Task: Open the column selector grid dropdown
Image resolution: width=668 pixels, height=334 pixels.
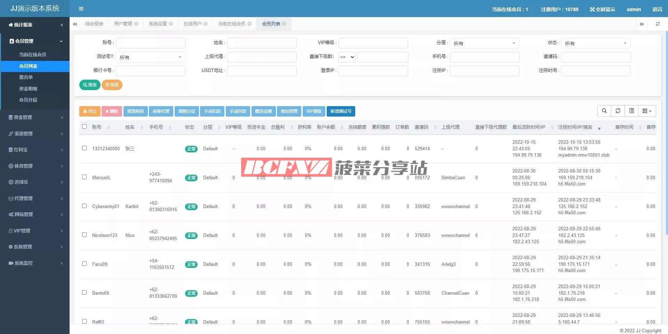Action: click(x=647, y=111)
